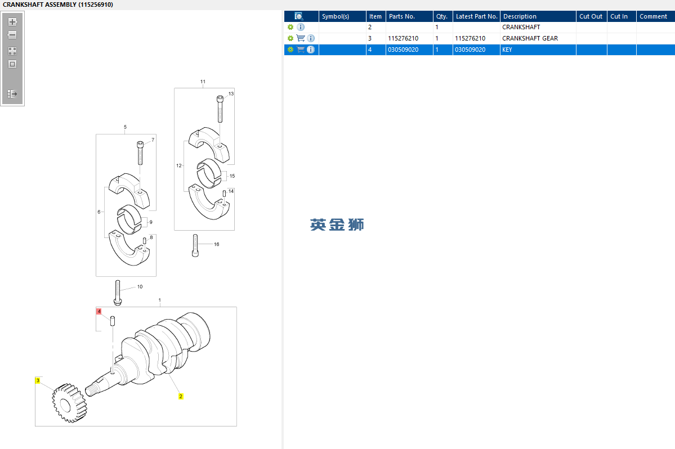
Task: Click parts number 030509020 cell
Action: pos(409,50)
